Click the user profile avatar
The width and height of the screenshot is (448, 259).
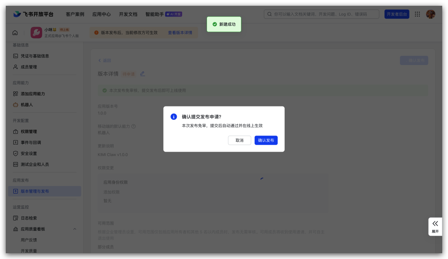(431, 14)
